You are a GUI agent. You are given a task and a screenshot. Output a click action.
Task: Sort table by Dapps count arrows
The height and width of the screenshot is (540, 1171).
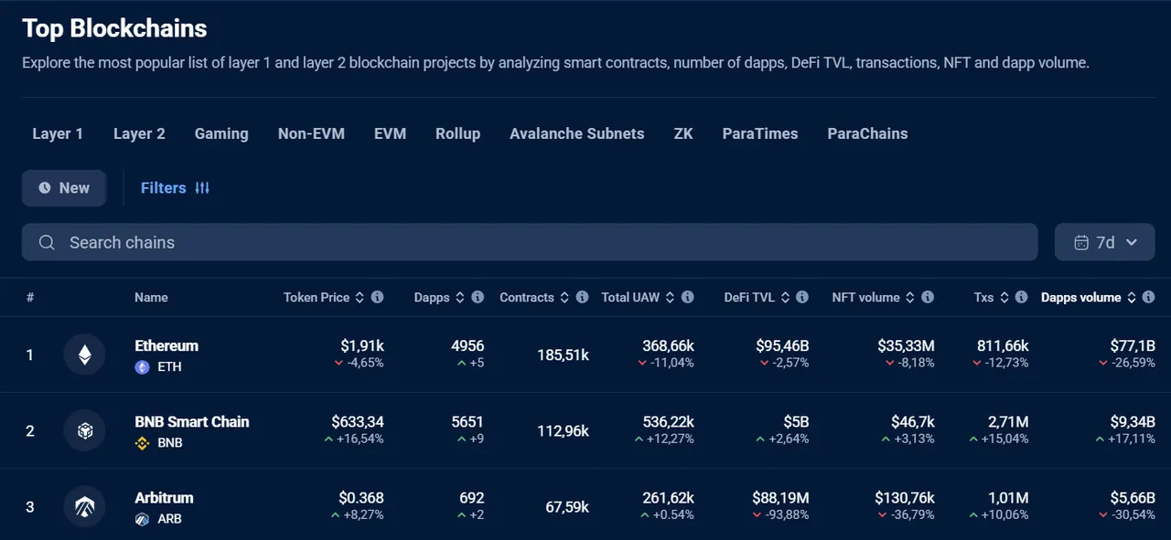click(460, 297)
